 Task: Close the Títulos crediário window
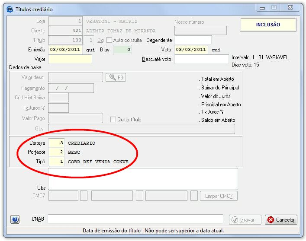[x=290, y=8]
